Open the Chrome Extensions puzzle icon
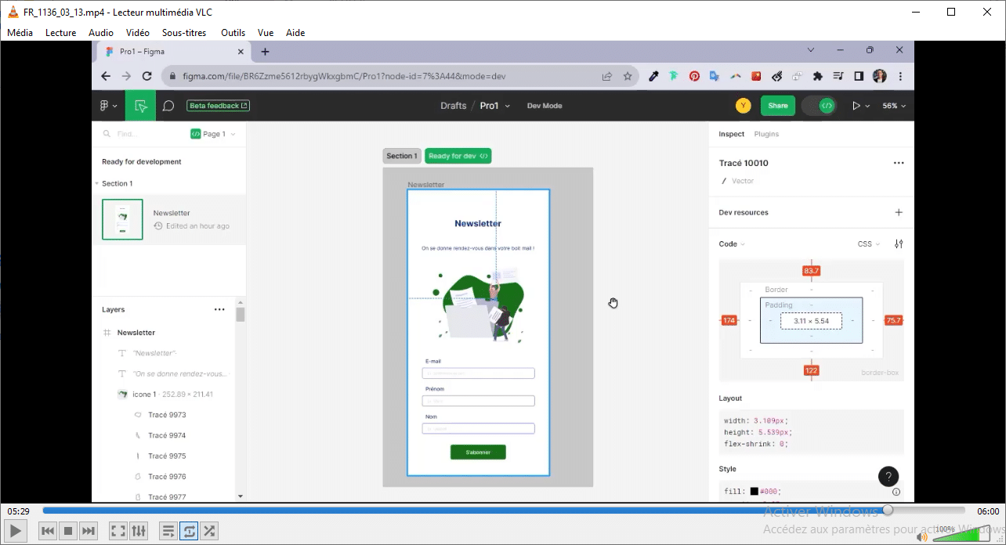Viewport: 1006px width, 545px height. coord(818,76)
